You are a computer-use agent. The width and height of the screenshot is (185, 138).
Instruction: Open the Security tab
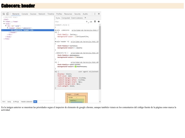pos(77,14)
